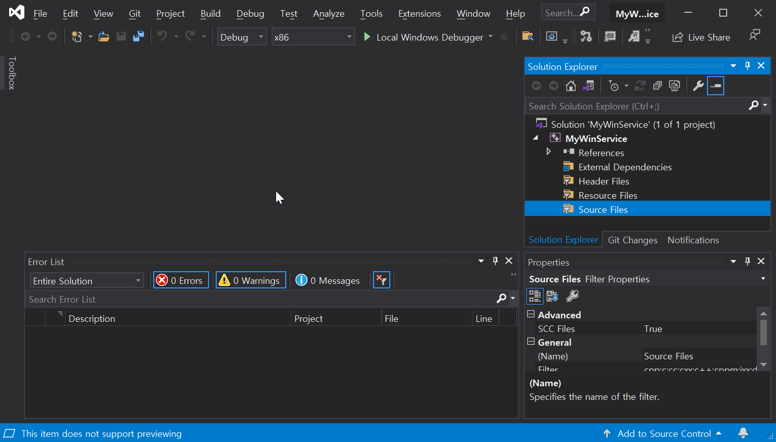Open the Analyze menu

(329, 14)
